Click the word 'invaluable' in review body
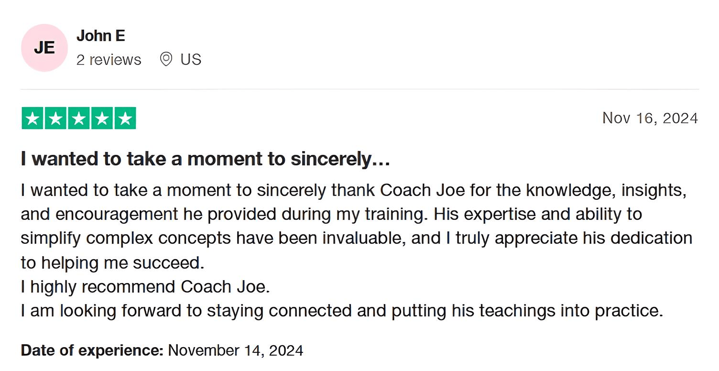This screenshot has height=371, width=719. pos(364,238)
